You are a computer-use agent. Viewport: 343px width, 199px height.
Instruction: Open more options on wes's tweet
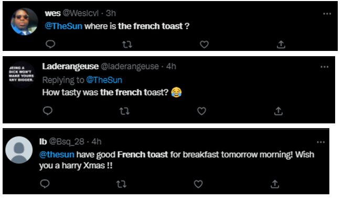[327, 14]
